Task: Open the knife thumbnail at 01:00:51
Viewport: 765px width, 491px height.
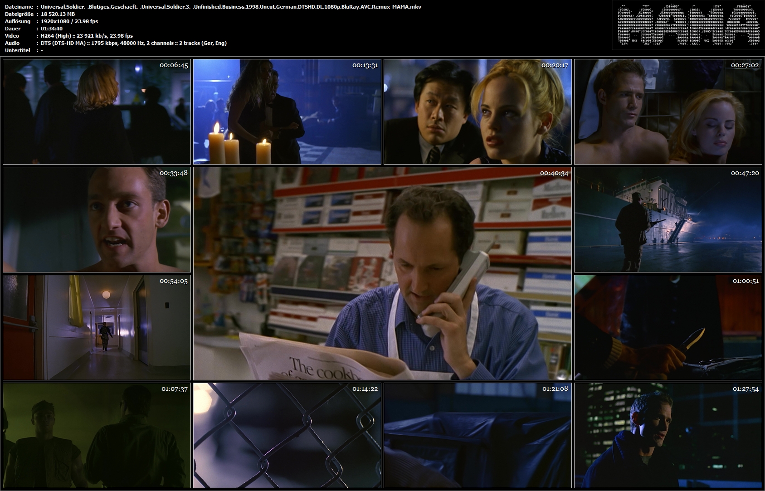Action: coord(668,327)
